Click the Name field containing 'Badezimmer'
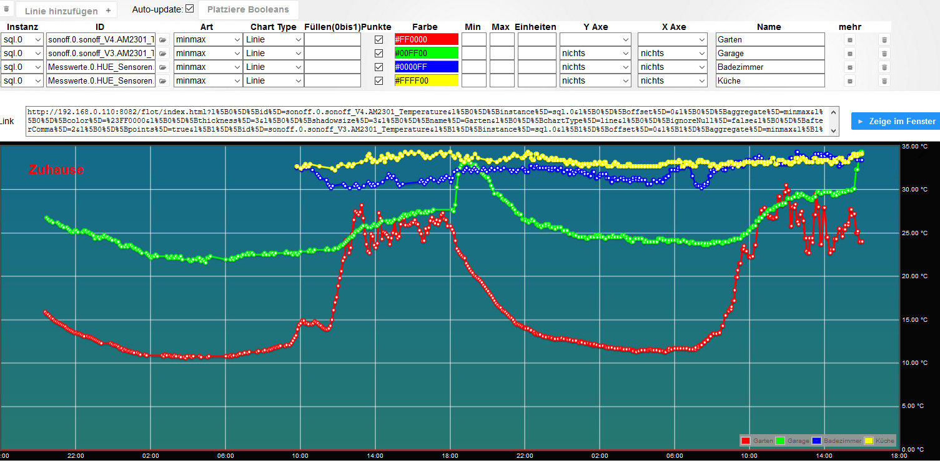 click(770, 67)
